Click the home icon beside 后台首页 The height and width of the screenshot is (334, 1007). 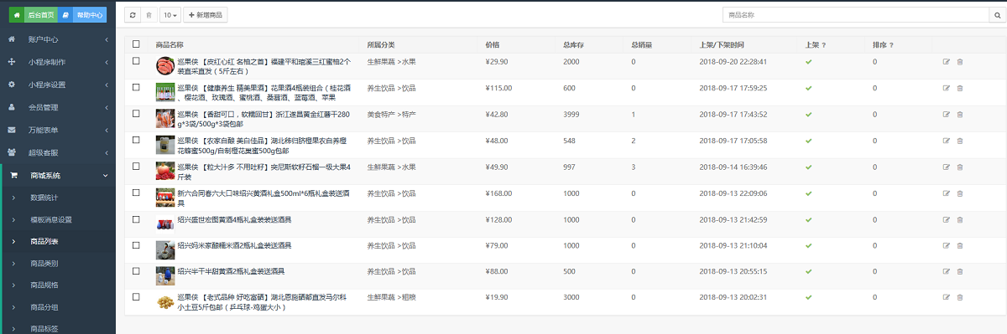pyautogui.click(x=16, y=15)
